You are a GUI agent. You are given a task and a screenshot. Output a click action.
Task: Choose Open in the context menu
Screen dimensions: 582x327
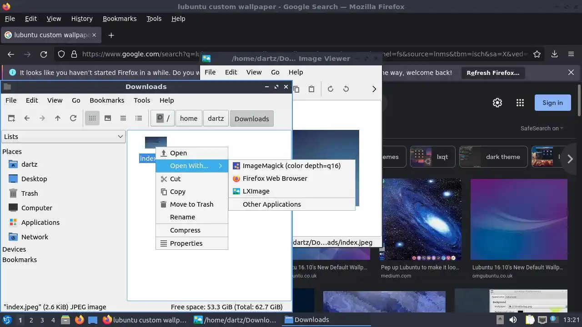tap(191, 153)
